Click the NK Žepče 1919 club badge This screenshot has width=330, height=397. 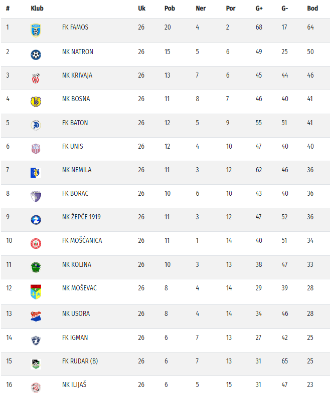36,219
